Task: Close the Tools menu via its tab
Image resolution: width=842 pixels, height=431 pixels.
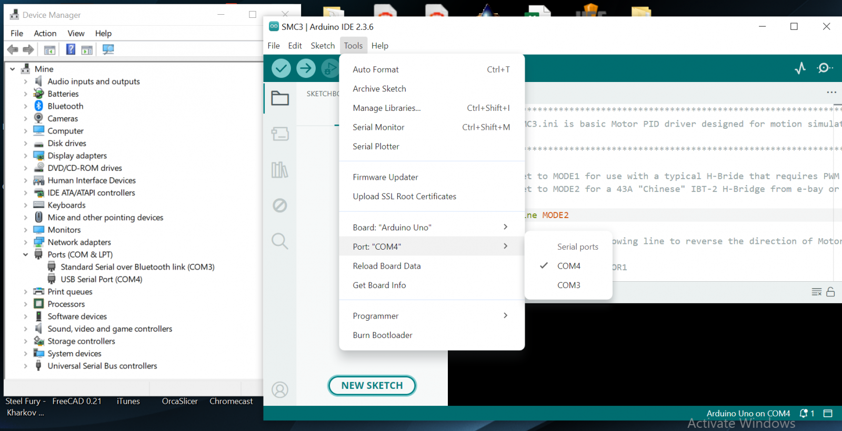Action: (353, 46)
